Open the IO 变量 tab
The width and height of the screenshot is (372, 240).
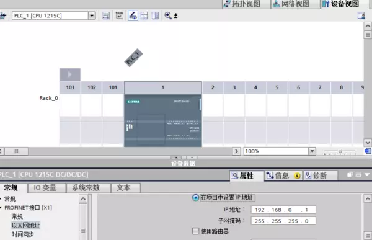coord(45,188)
